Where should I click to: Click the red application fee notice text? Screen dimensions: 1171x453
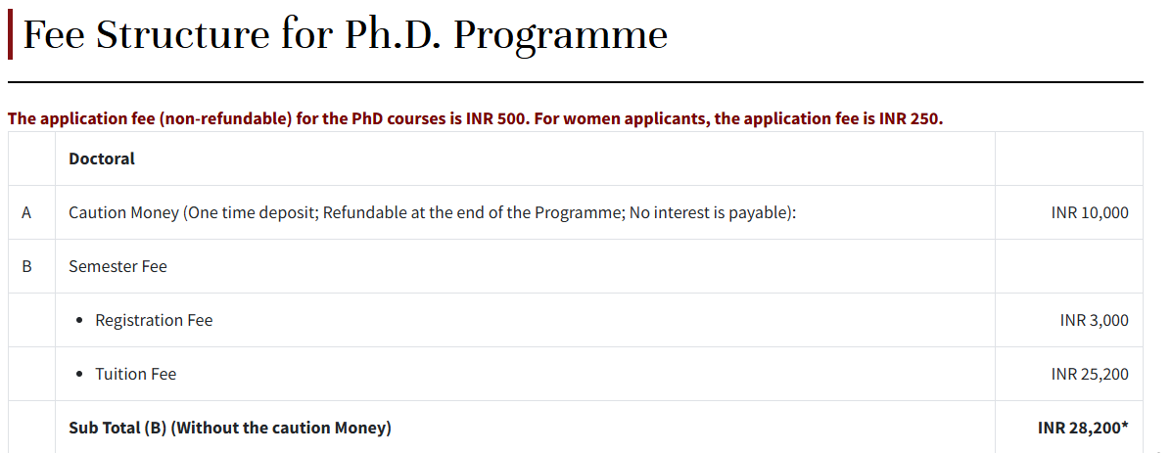[475, 119]
